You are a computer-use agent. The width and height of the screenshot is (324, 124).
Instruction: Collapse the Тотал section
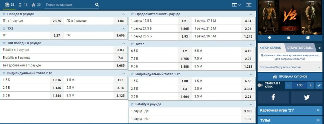[x=251, y=44]
